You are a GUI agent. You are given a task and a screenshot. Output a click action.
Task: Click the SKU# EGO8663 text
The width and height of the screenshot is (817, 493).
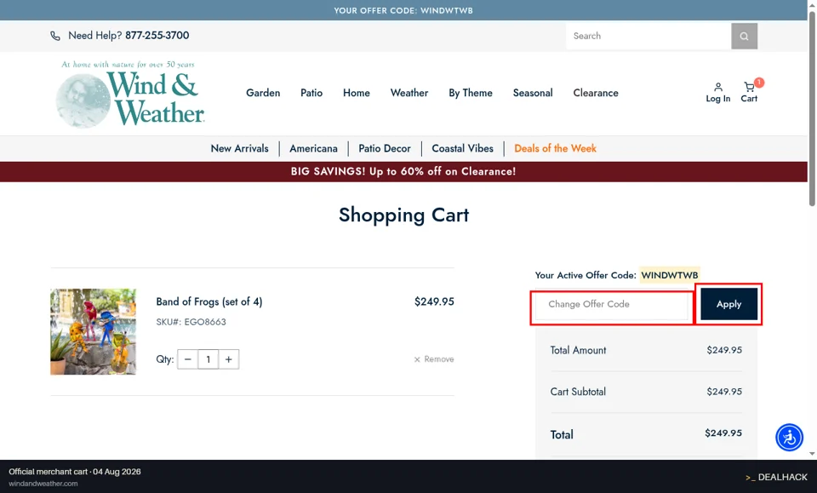click(191, 322)
